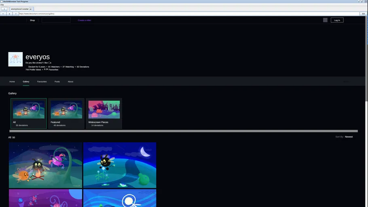Open the purple artwork thumbnail in second row
The width and height of the screenshot is (368, 207).
46,198
